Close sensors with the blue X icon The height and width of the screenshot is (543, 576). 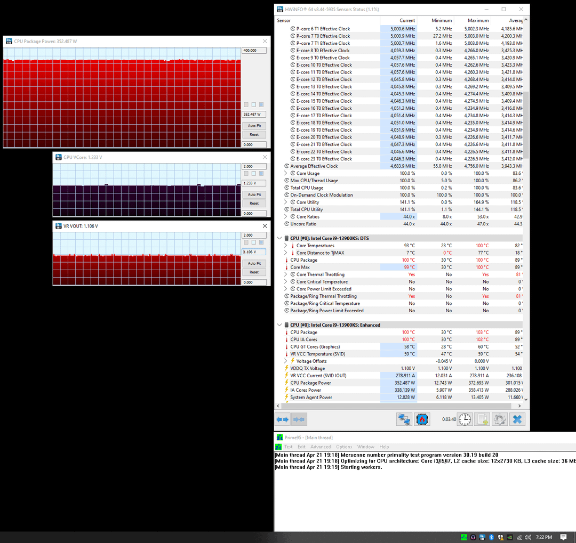[517, 419]
